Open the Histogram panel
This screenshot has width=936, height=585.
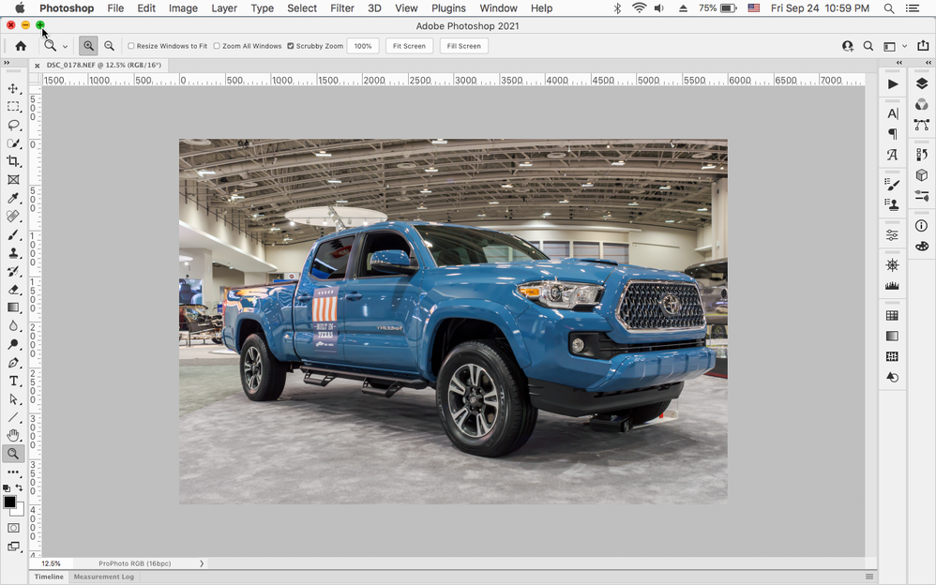(x=893, y=285)
